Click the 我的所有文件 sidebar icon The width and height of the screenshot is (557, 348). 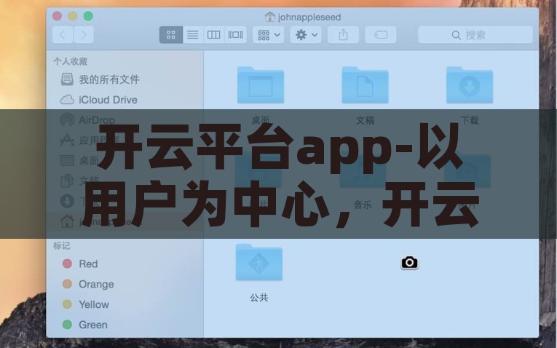coord(67,79)
